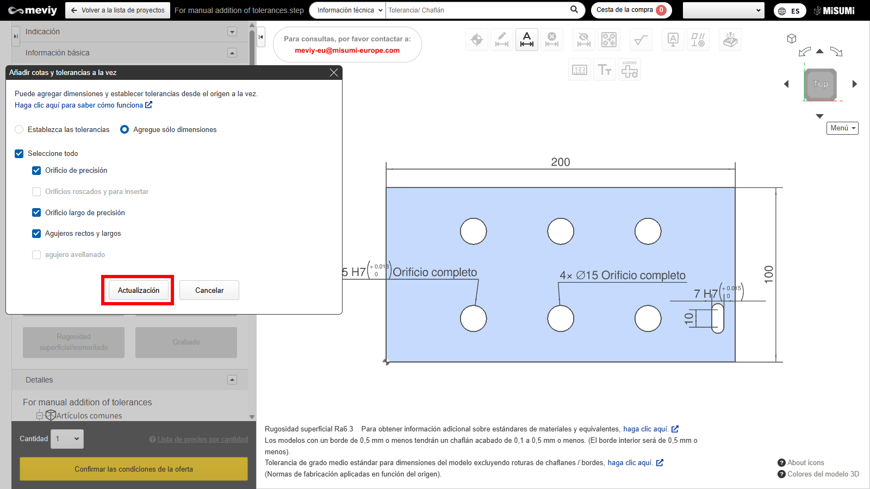Click the delete dimension tool icon
This screenshot has width=870, height=489.
tap(552, 40)
